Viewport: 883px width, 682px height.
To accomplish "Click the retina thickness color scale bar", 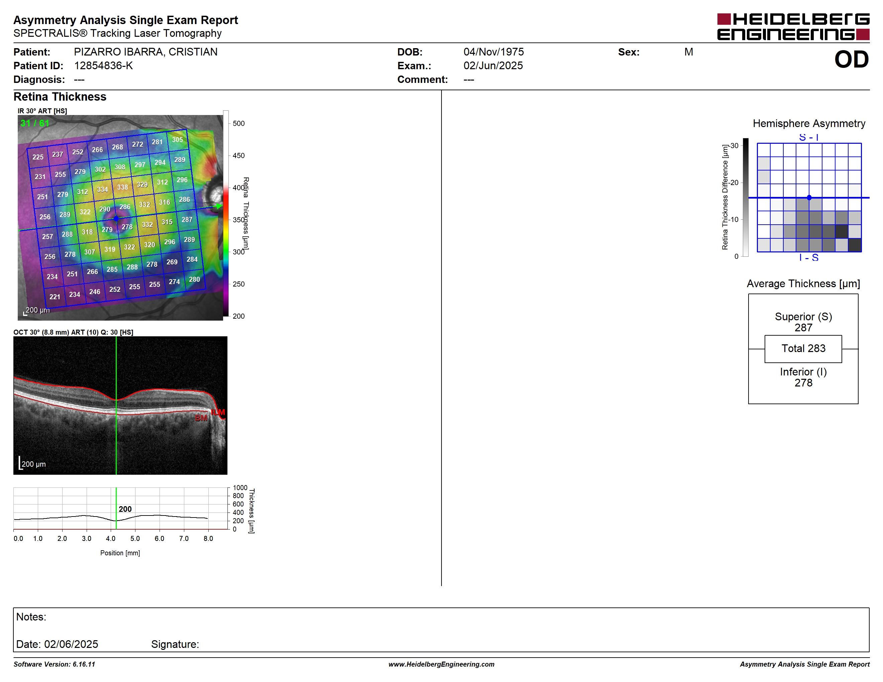I will point(226,213).
